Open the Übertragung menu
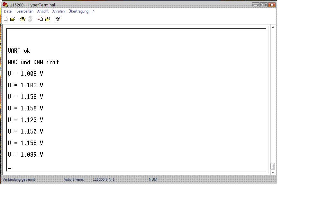Image resolution: width=309 pixels, height=208 pixels. [x=78, y=12]
